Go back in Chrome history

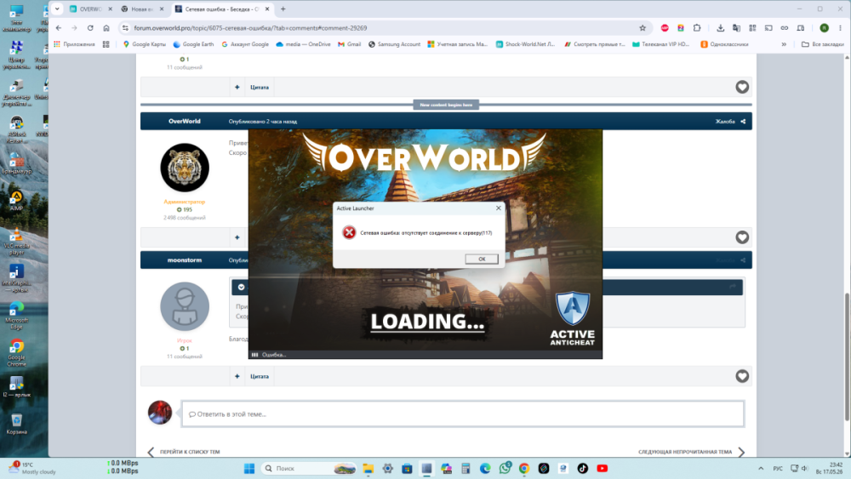click(59, 28)
